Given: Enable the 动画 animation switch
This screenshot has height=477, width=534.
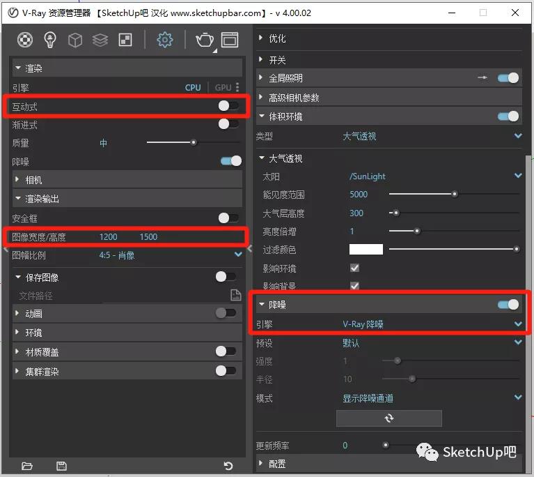Looking at the screenshot, I should point(226,312).
